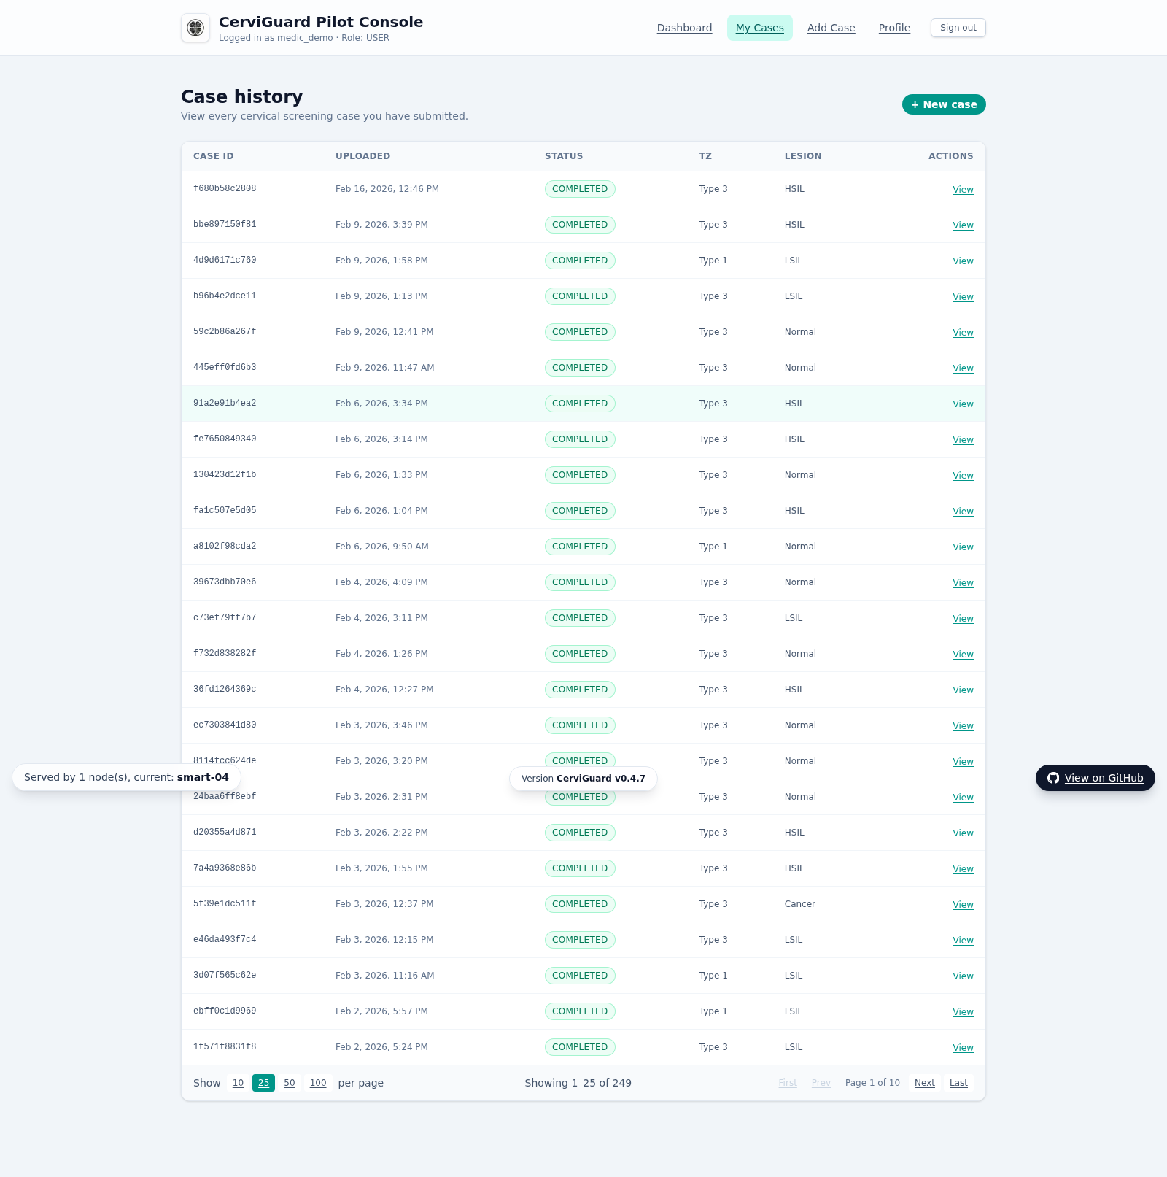The width and height of the screenshot is (1167, 1177).
Task: Select the My Cases tab
Action: [759, 28]
